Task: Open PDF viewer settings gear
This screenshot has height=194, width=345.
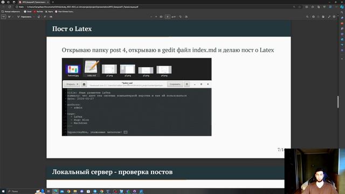Action: 334,17
